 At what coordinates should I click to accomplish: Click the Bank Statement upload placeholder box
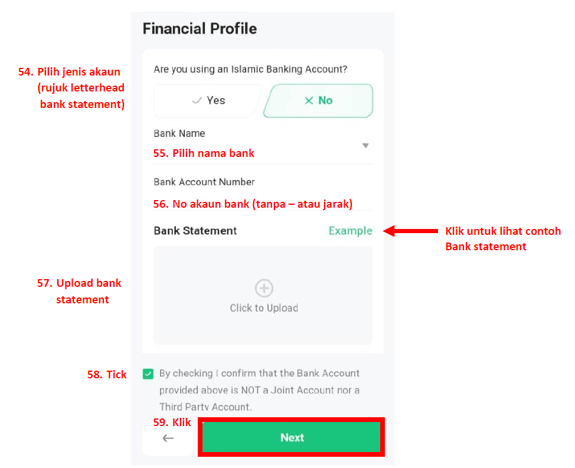[263, 295]
